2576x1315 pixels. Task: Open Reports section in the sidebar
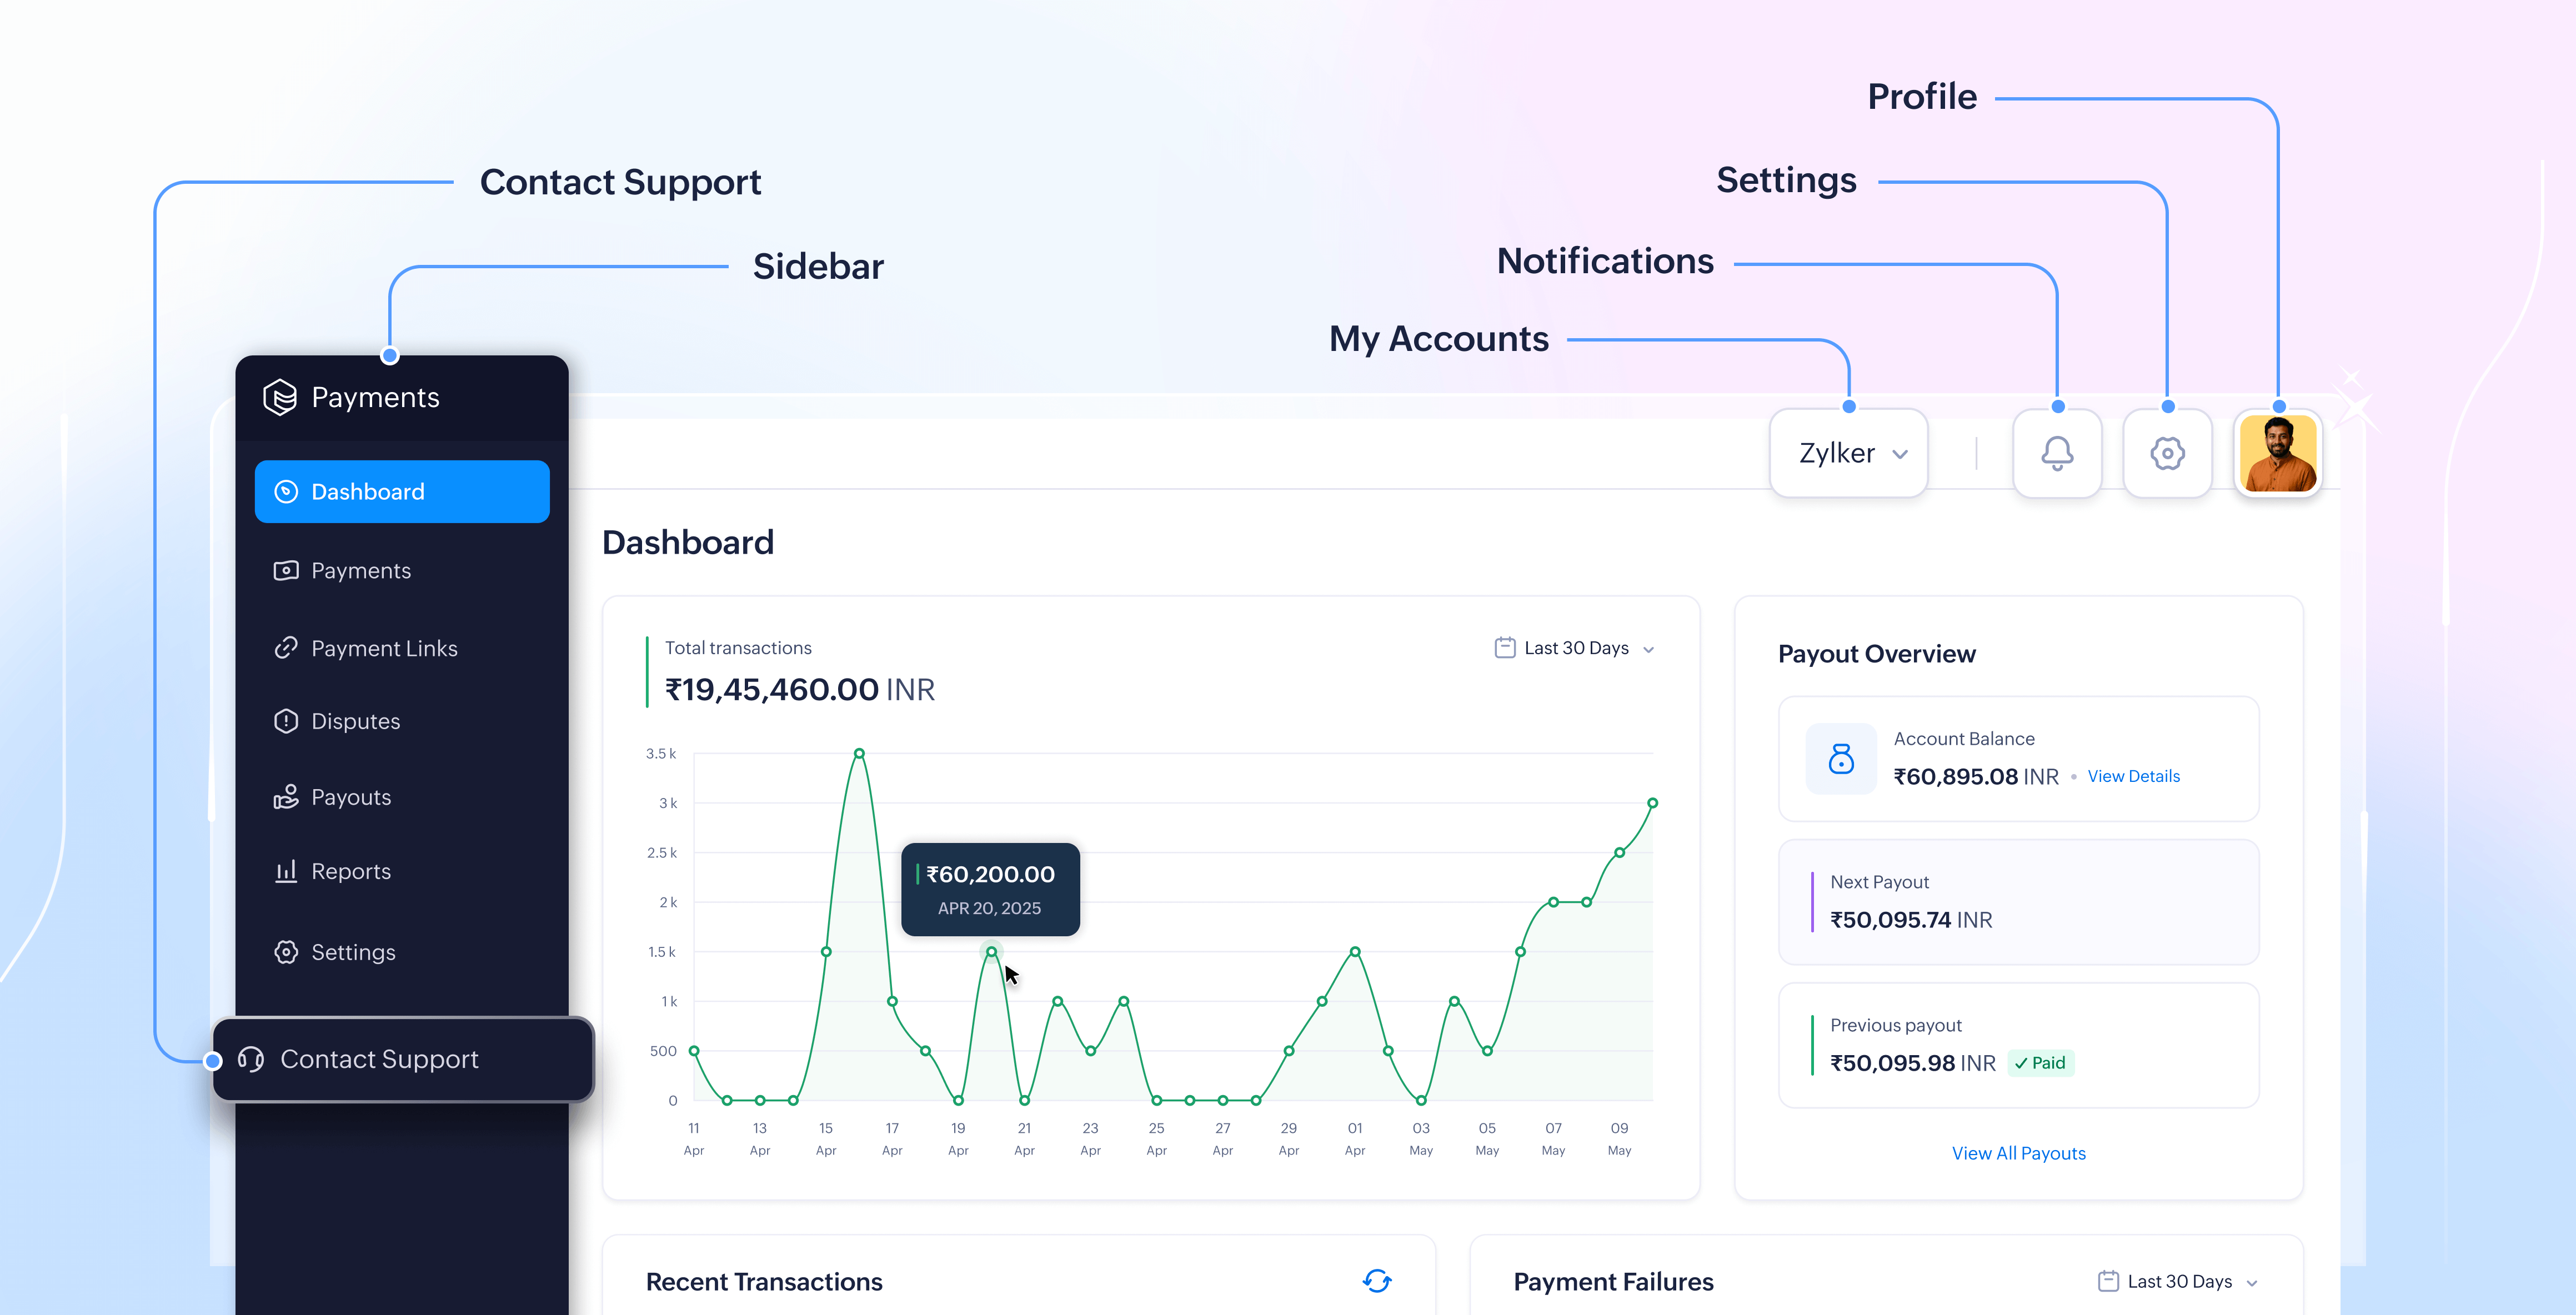click(350, 871)
